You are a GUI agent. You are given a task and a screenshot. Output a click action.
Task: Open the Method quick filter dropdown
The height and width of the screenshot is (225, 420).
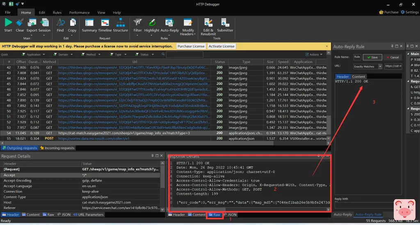tap(99, 55)
